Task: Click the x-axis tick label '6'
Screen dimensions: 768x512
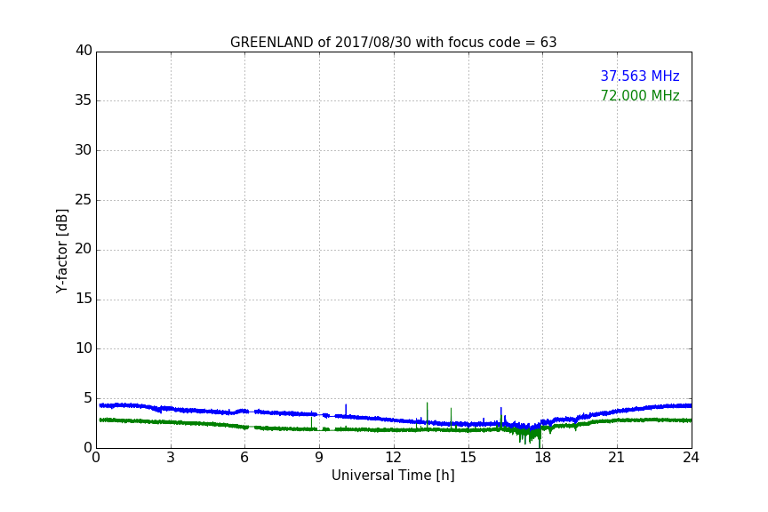Action: click(245, 458)
